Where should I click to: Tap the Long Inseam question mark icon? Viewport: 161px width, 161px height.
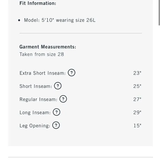[x=56, y=112]
